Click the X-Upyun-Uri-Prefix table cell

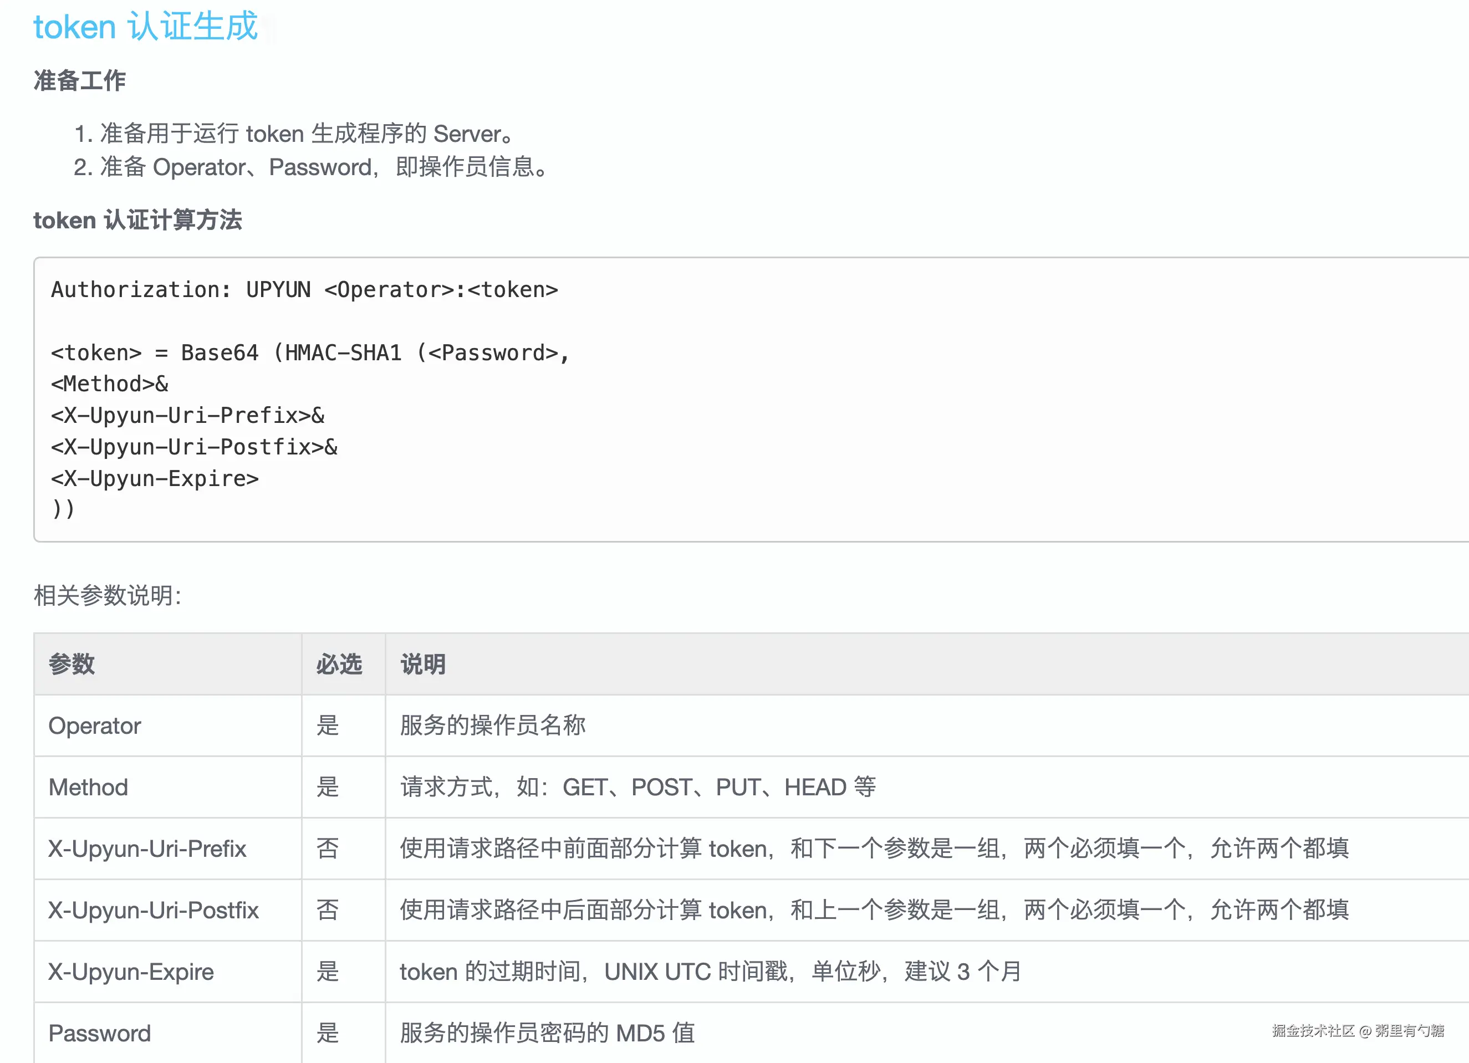pos(147,849)
